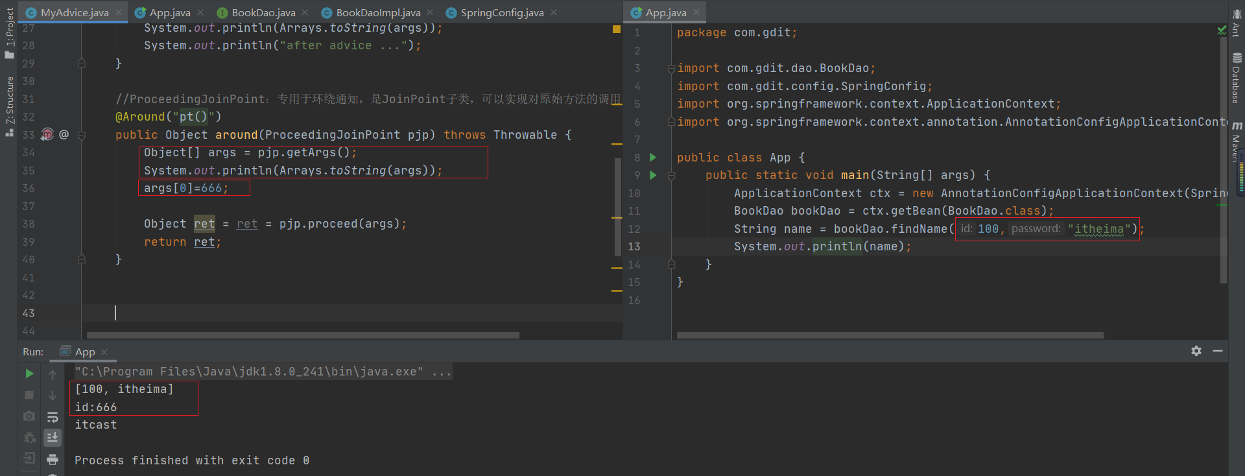Screen dimensions: 1245x476
Task: Click the green inspection checkmark in right editor
Action: (1222, 30)
